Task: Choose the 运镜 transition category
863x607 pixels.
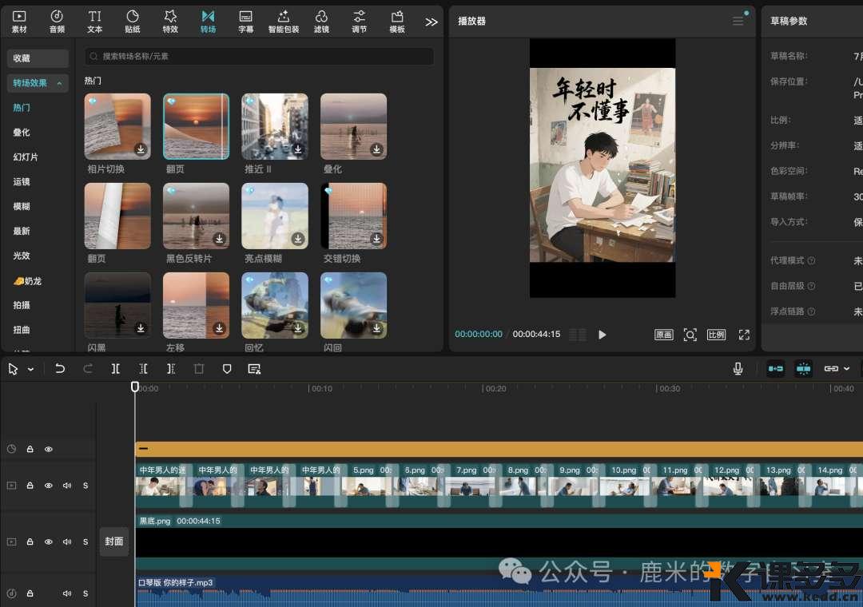Action: click(x=22, y=182)
